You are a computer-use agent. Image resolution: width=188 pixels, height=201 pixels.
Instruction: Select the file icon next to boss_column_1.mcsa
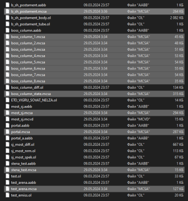tap(7, 37)
